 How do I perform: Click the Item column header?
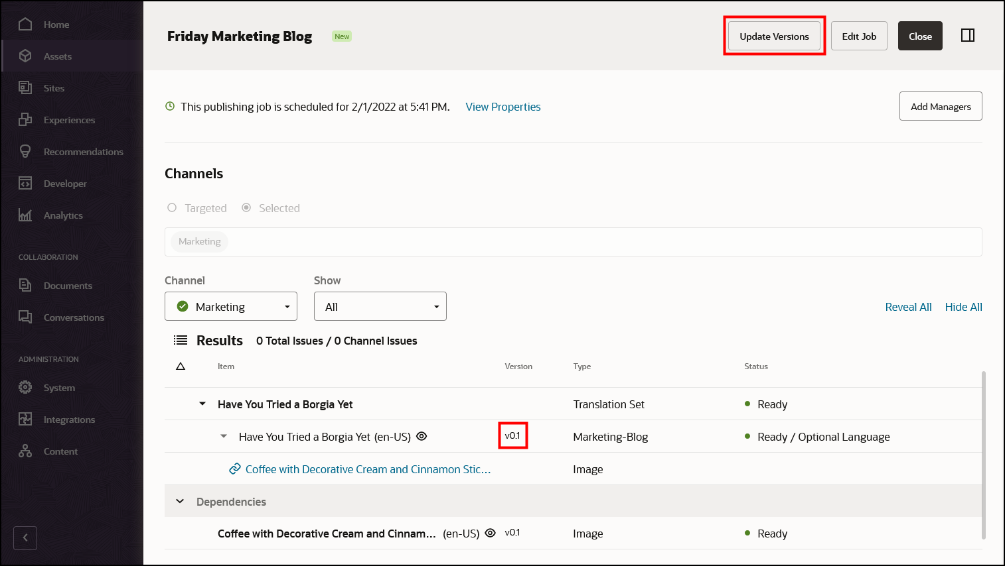pos(226,367)
